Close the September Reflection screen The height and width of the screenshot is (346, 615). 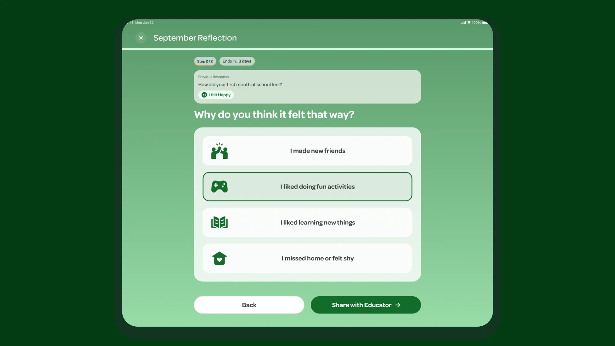[141, 38]
